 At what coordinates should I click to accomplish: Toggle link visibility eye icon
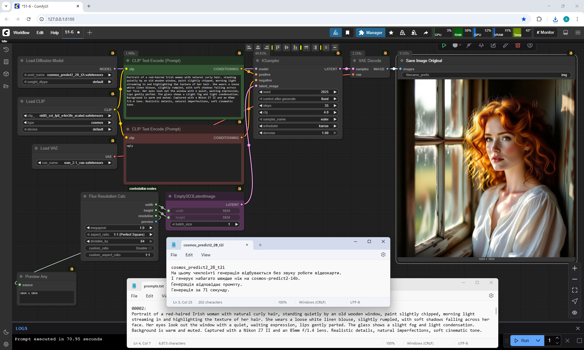click(x=575, y=313)
